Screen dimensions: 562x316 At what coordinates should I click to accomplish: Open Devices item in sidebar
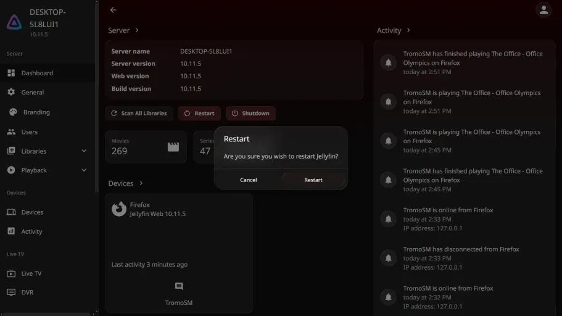point(48,212)
